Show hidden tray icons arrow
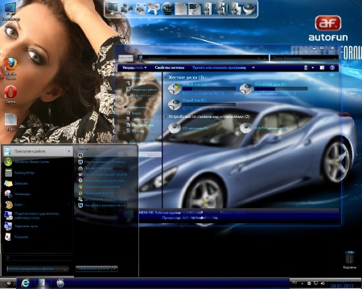The width and height of the screenshot is (362, 289). pyautogui.click(x=302, y=283)
